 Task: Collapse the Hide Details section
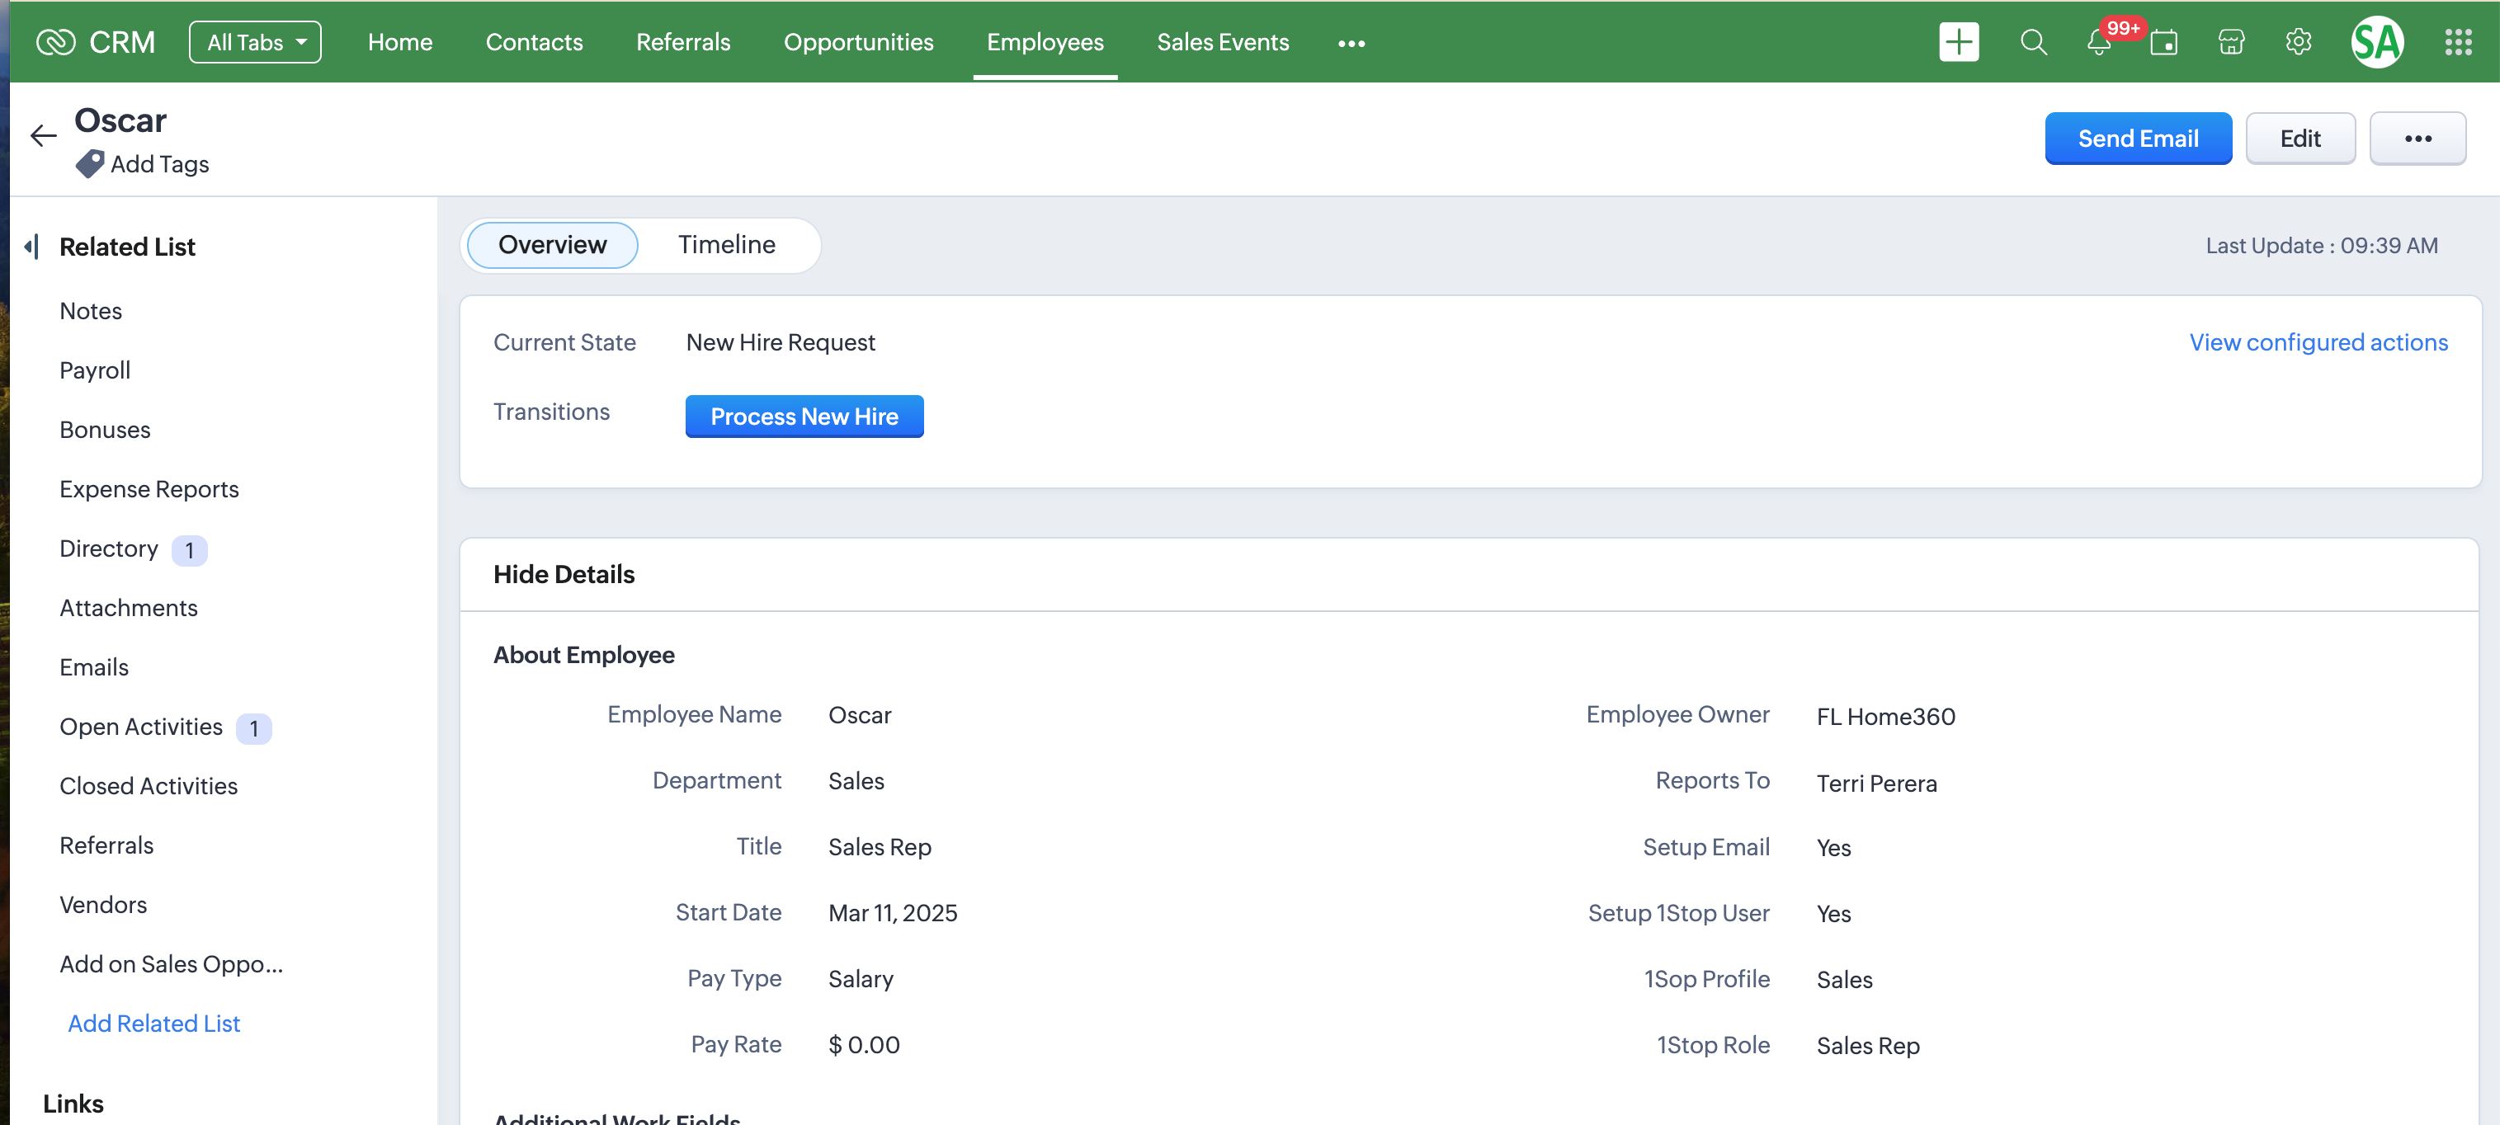(564, 574)
